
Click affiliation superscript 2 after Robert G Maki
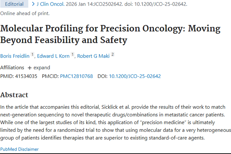click(113, 55)
